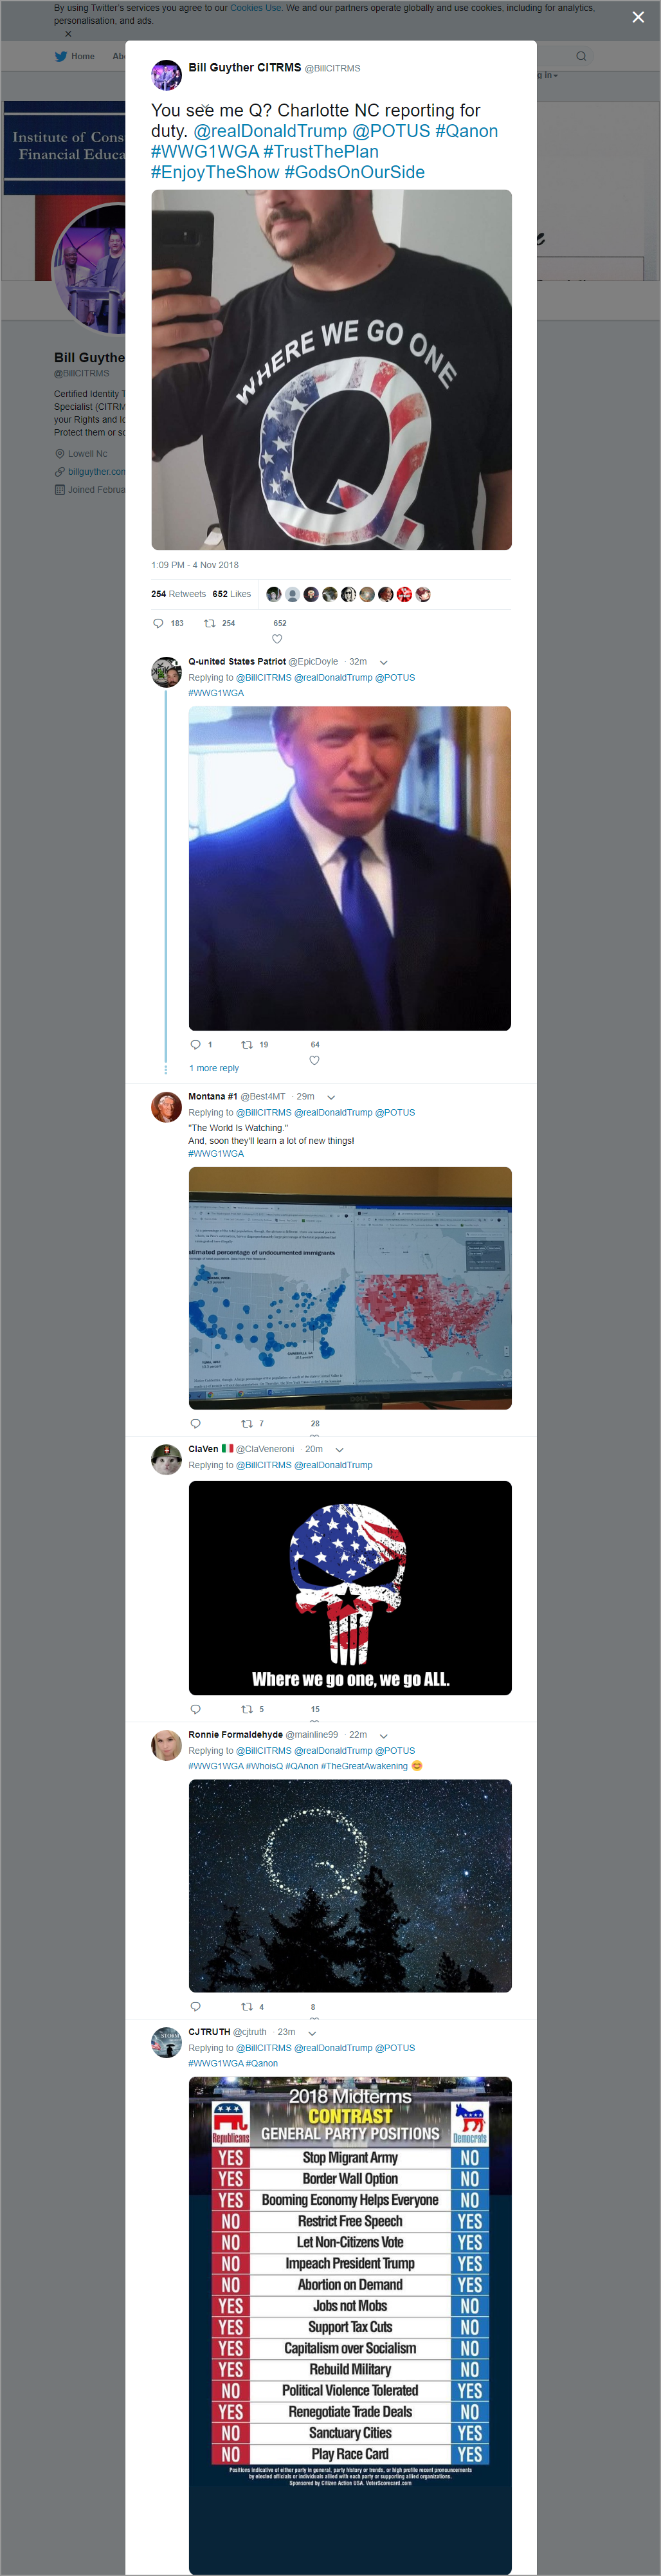661x2576 pixels.
Task: Reply to the Montana #1 tweet
Action: click(x=195, y=1423)
